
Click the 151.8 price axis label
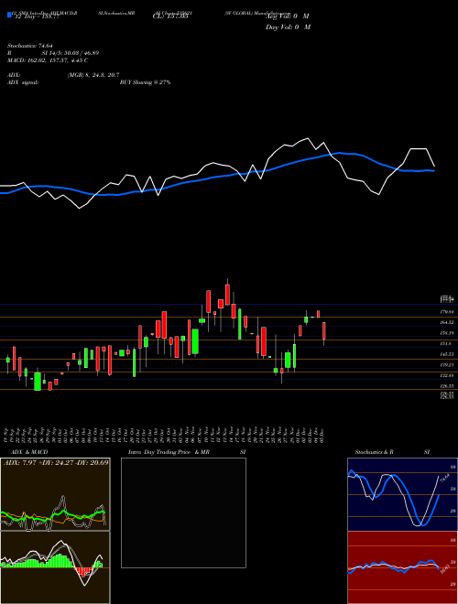coord(446,343)
